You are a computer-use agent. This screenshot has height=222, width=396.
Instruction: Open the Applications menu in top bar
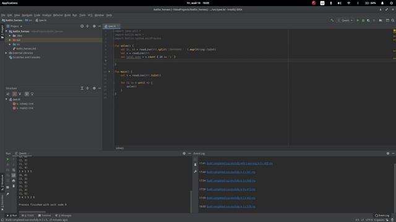(10, 3)
